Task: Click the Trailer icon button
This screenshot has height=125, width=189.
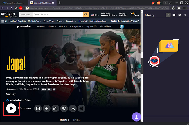Action: point(38,109)
